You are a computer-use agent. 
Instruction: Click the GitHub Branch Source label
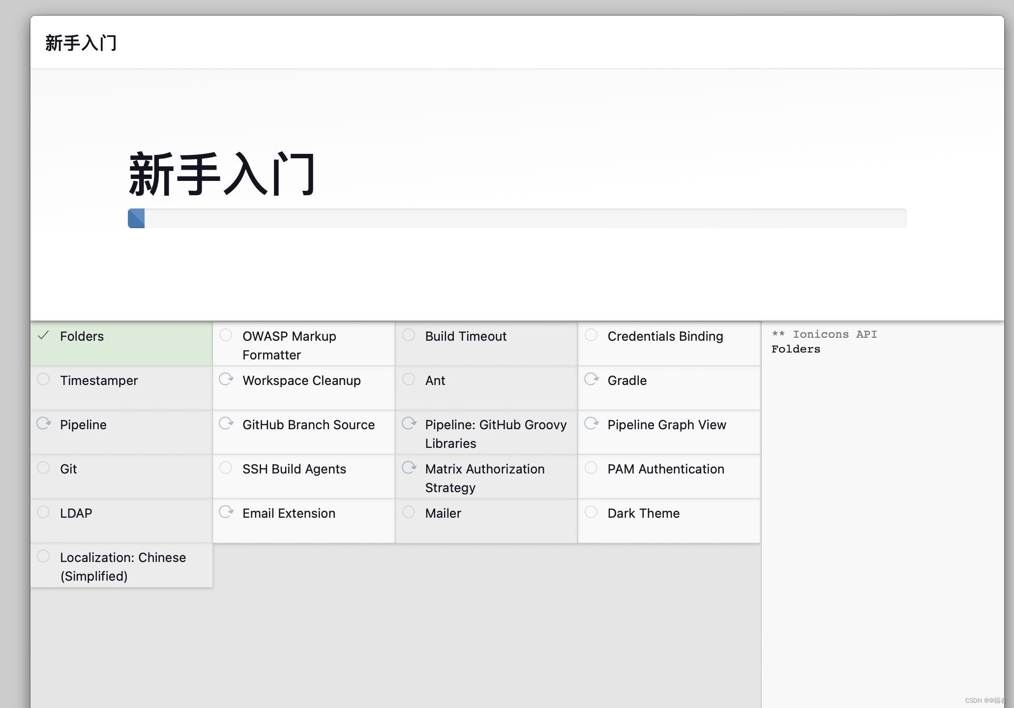[x=308, y=425]
